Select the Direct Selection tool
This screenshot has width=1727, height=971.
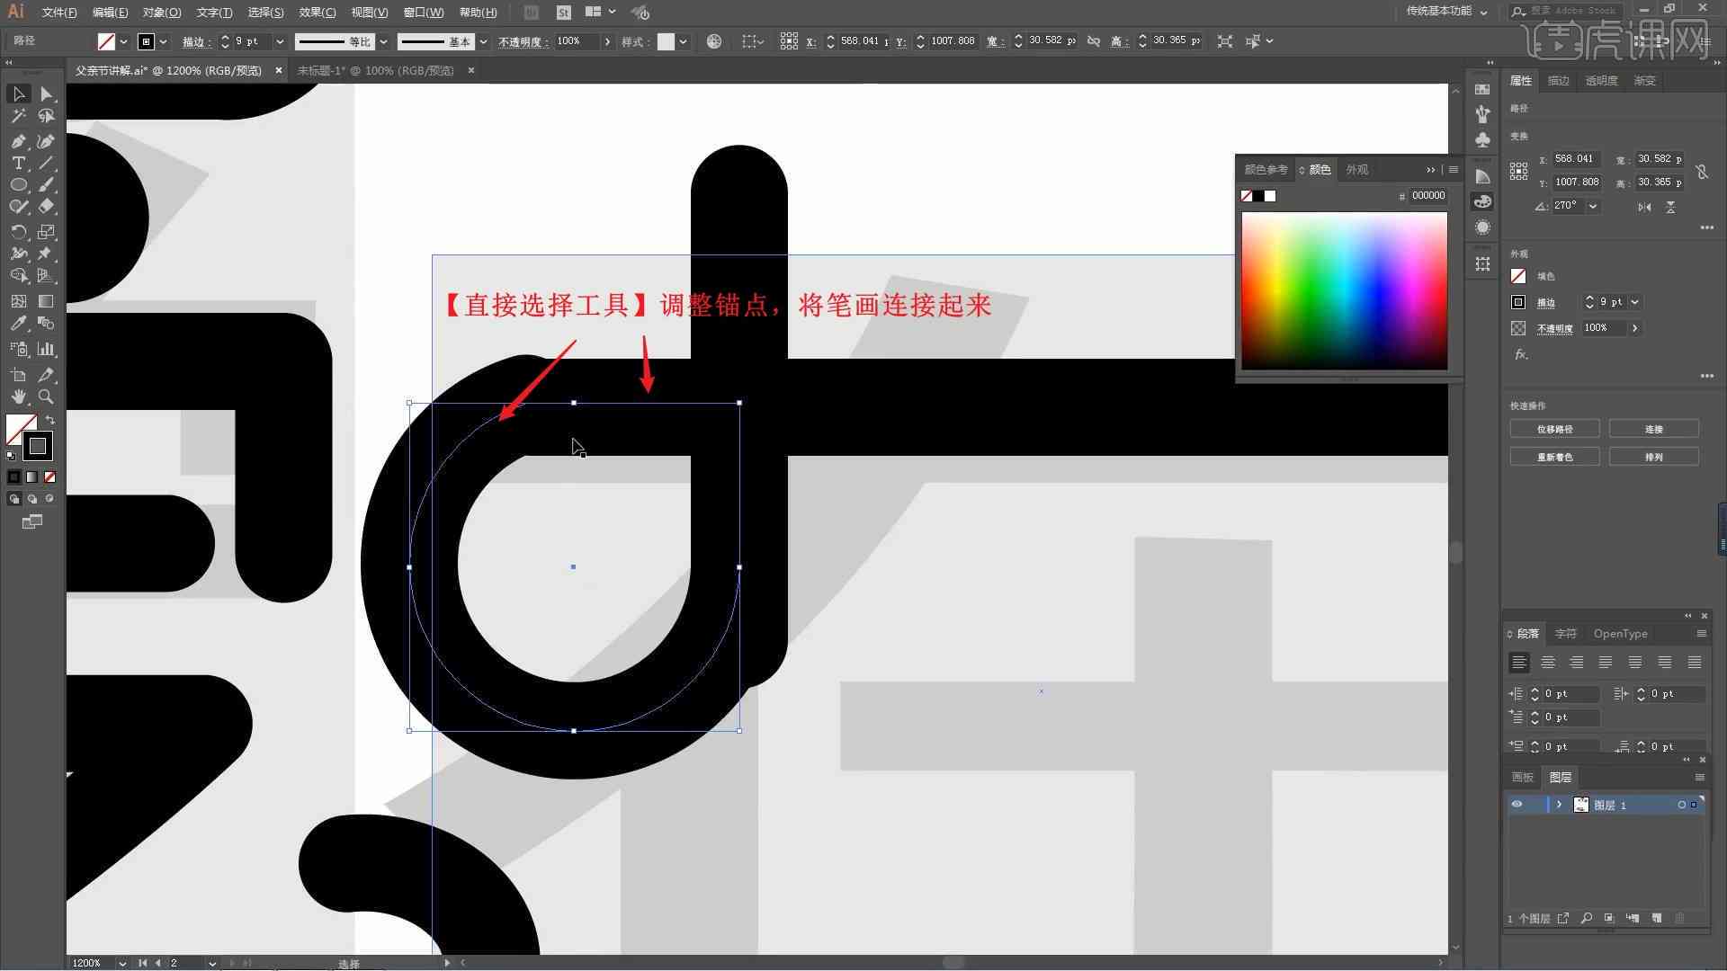(x=45, y=94)
